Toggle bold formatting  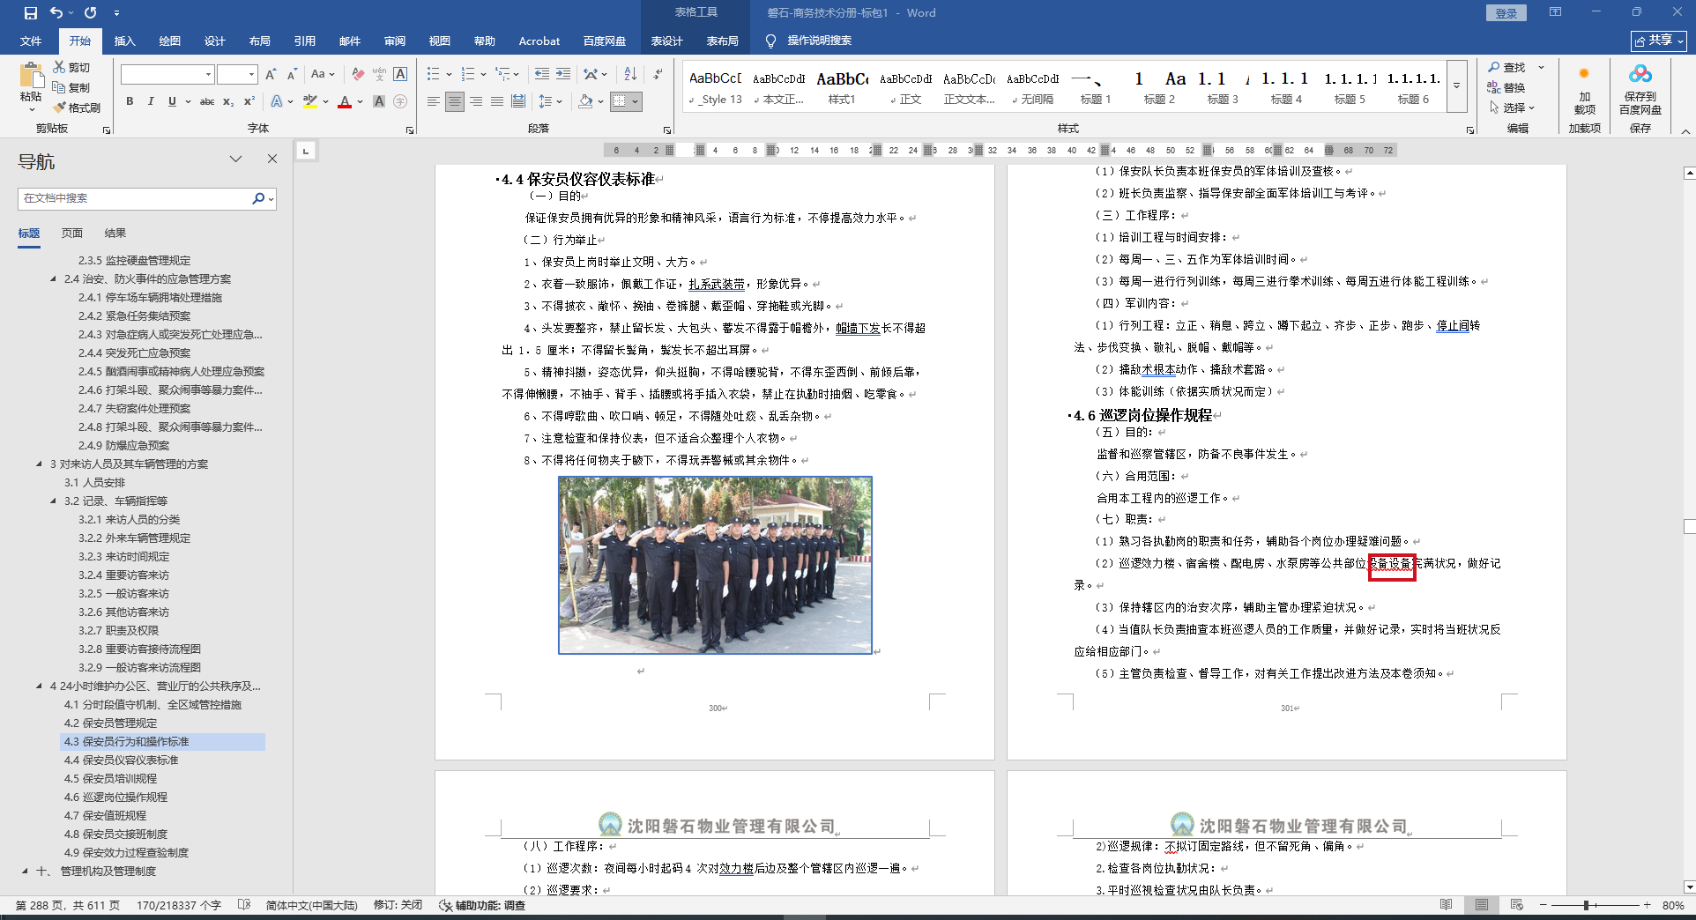tap(130, 101)
